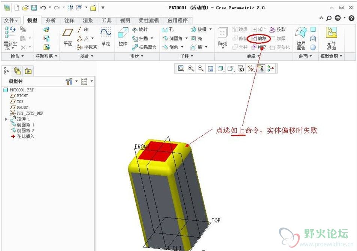357x251 pixels.
Task: Select the 相交 (Intersect) tool
Action: click(259, 47)
